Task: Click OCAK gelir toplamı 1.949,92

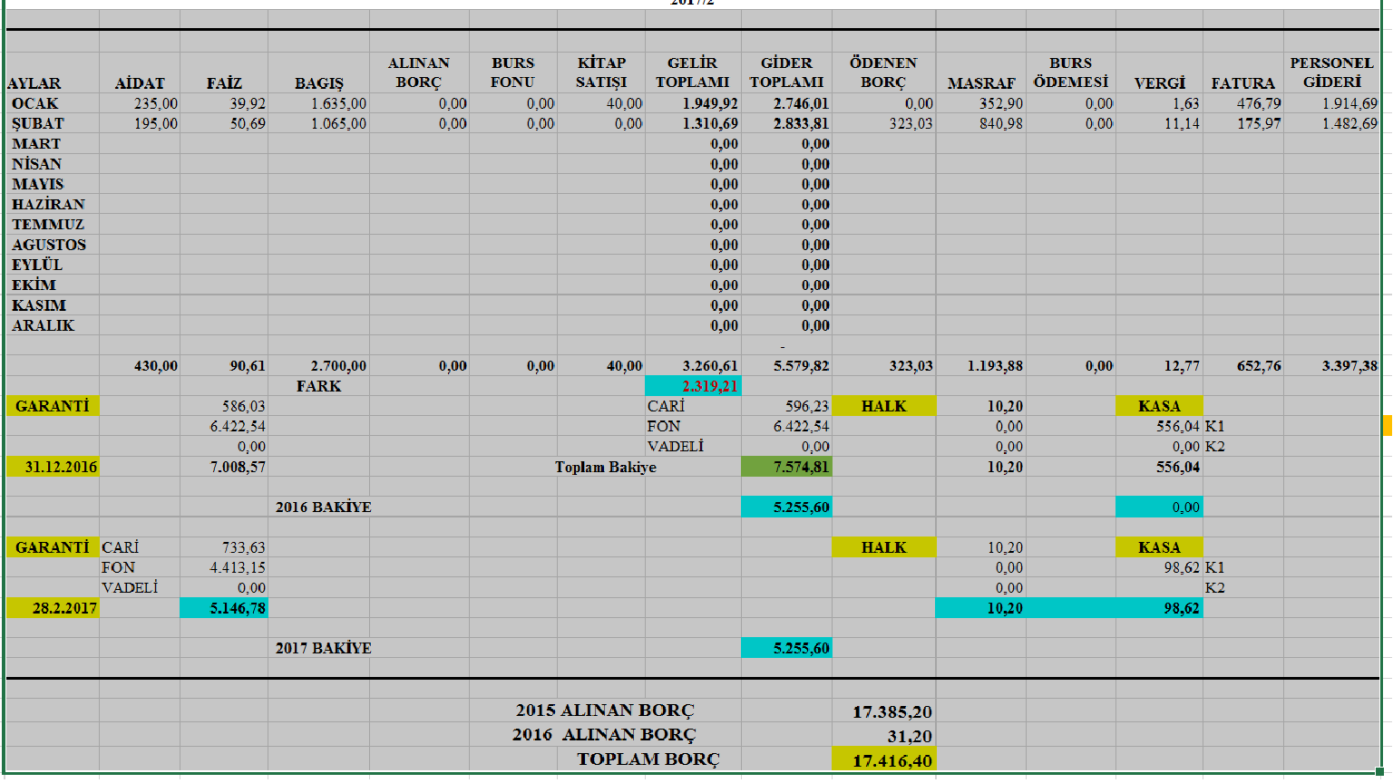Action: coord(693,103)
